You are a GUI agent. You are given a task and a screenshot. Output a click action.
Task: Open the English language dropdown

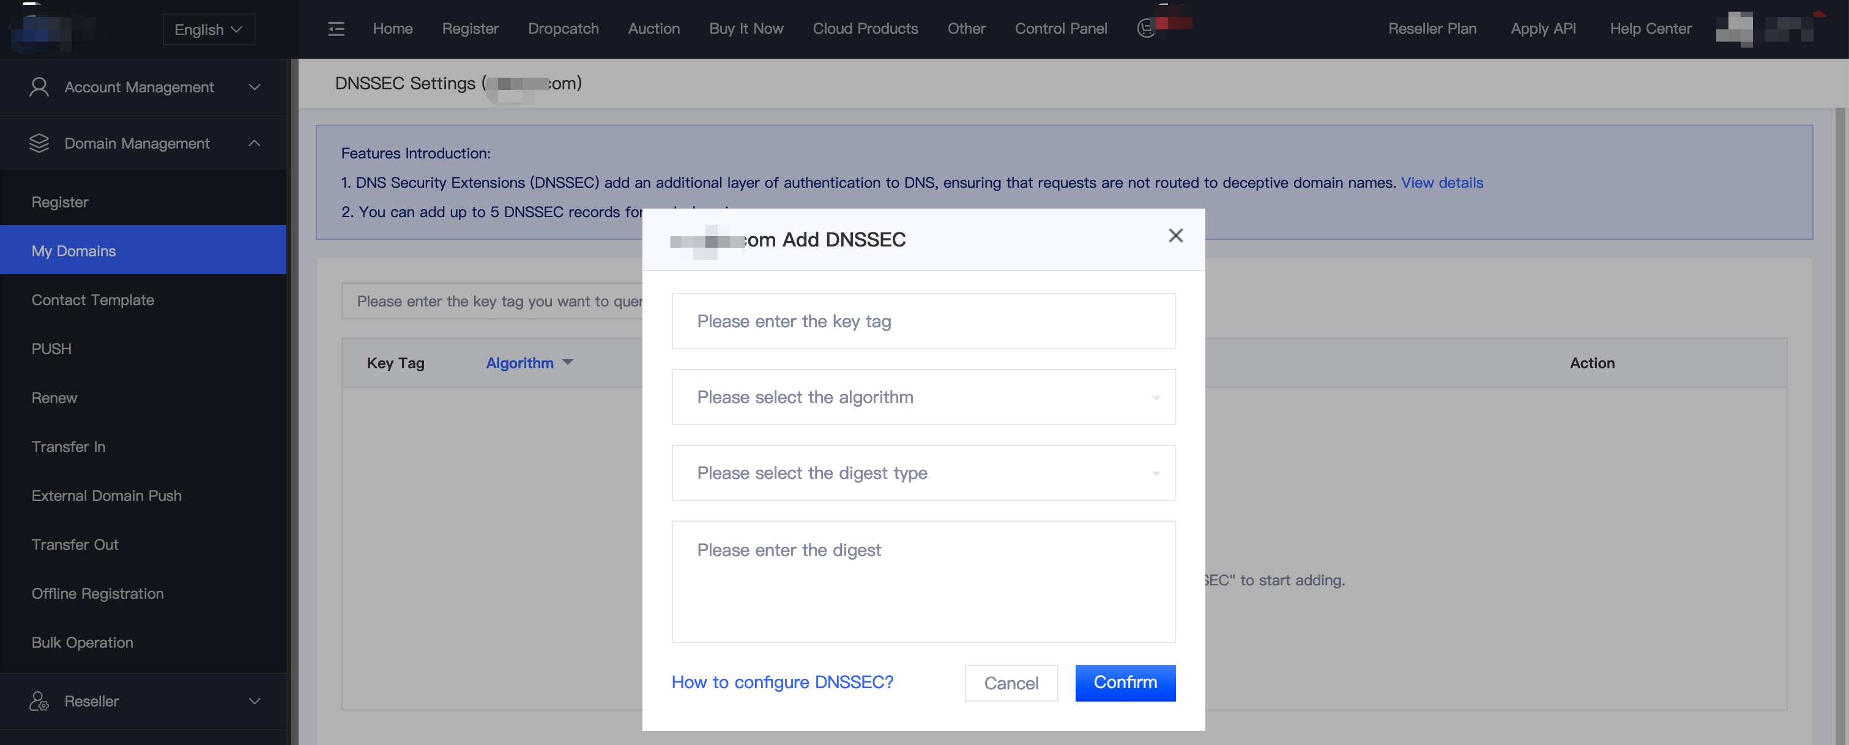click(x=208, y=29)
